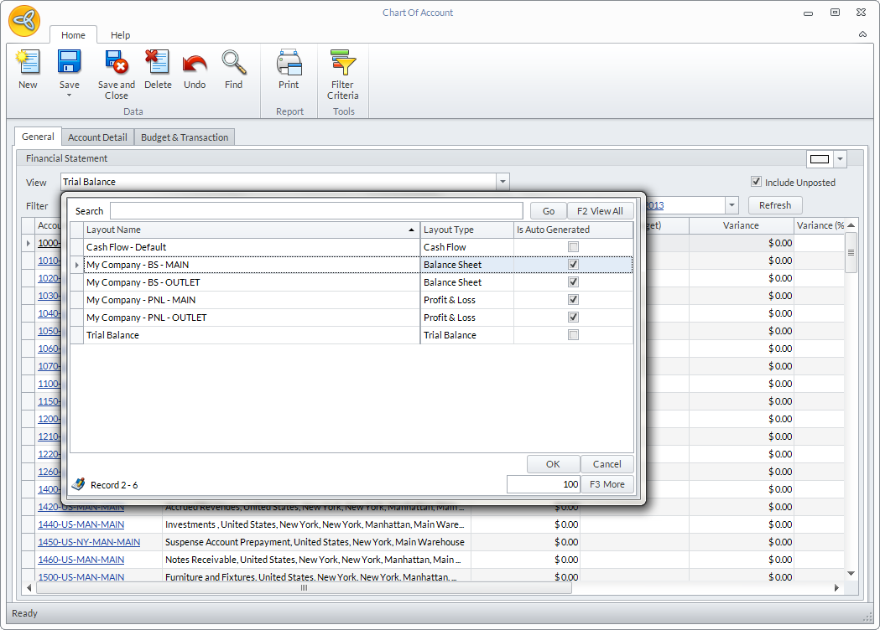The width and height of the screenshot is (880, 630).
Task: Click the Print report icon
Action: coord(289,63)
